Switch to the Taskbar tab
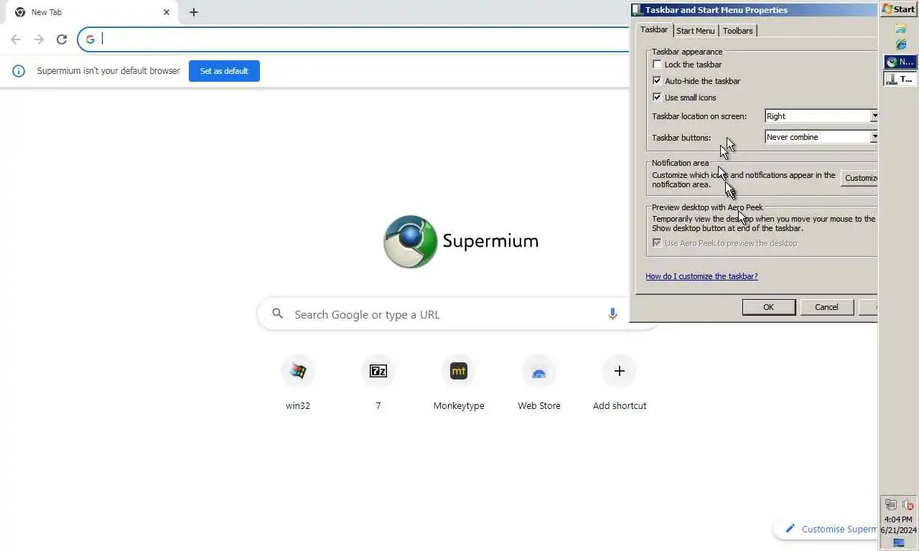This screenshot has width=919, height=551. (x=654, y=30)
